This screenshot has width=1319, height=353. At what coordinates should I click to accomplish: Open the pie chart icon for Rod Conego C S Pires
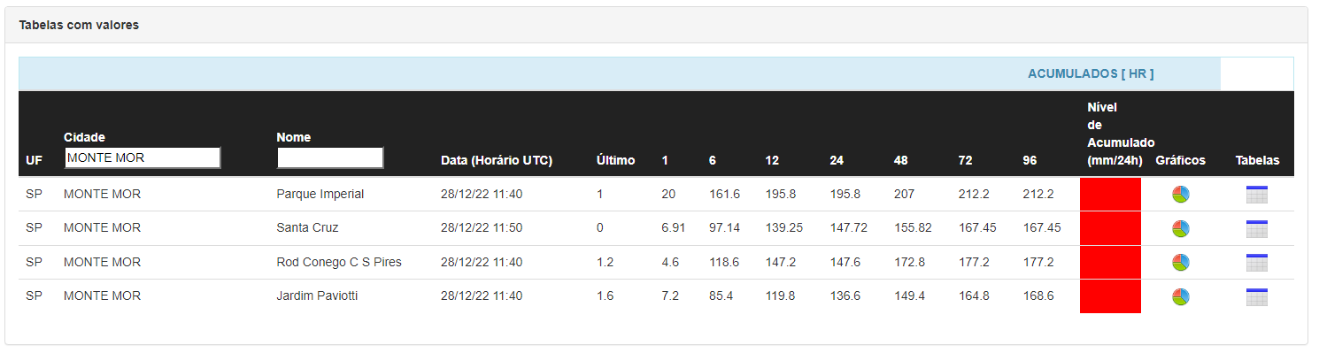[1180, 262]
